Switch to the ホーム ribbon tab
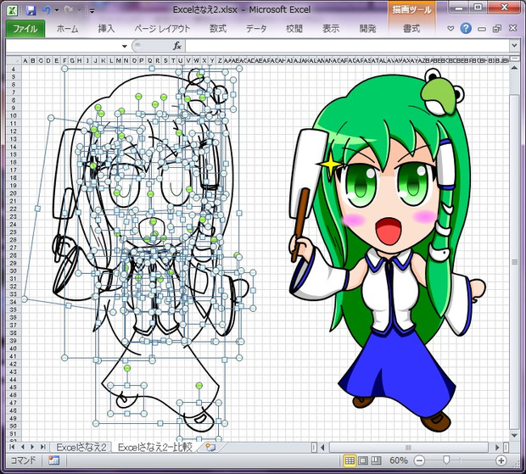 point(67,29)
